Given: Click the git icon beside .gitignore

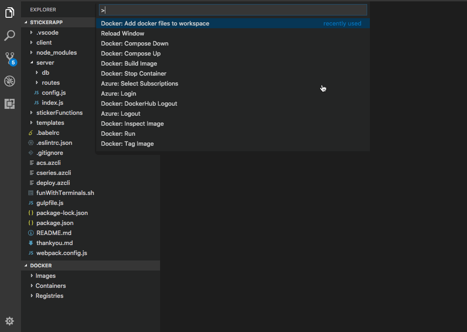Looking at the screenshot, I should coord(31,153).
